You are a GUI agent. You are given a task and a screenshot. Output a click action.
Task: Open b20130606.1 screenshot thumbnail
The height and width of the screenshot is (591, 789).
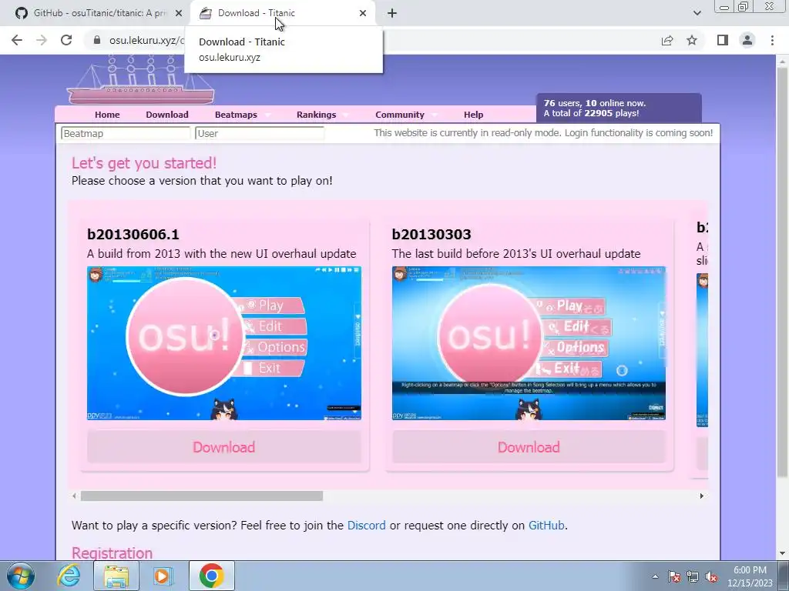[224, 343]
